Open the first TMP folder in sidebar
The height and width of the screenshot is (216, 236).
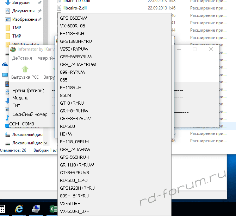point(17,28)
